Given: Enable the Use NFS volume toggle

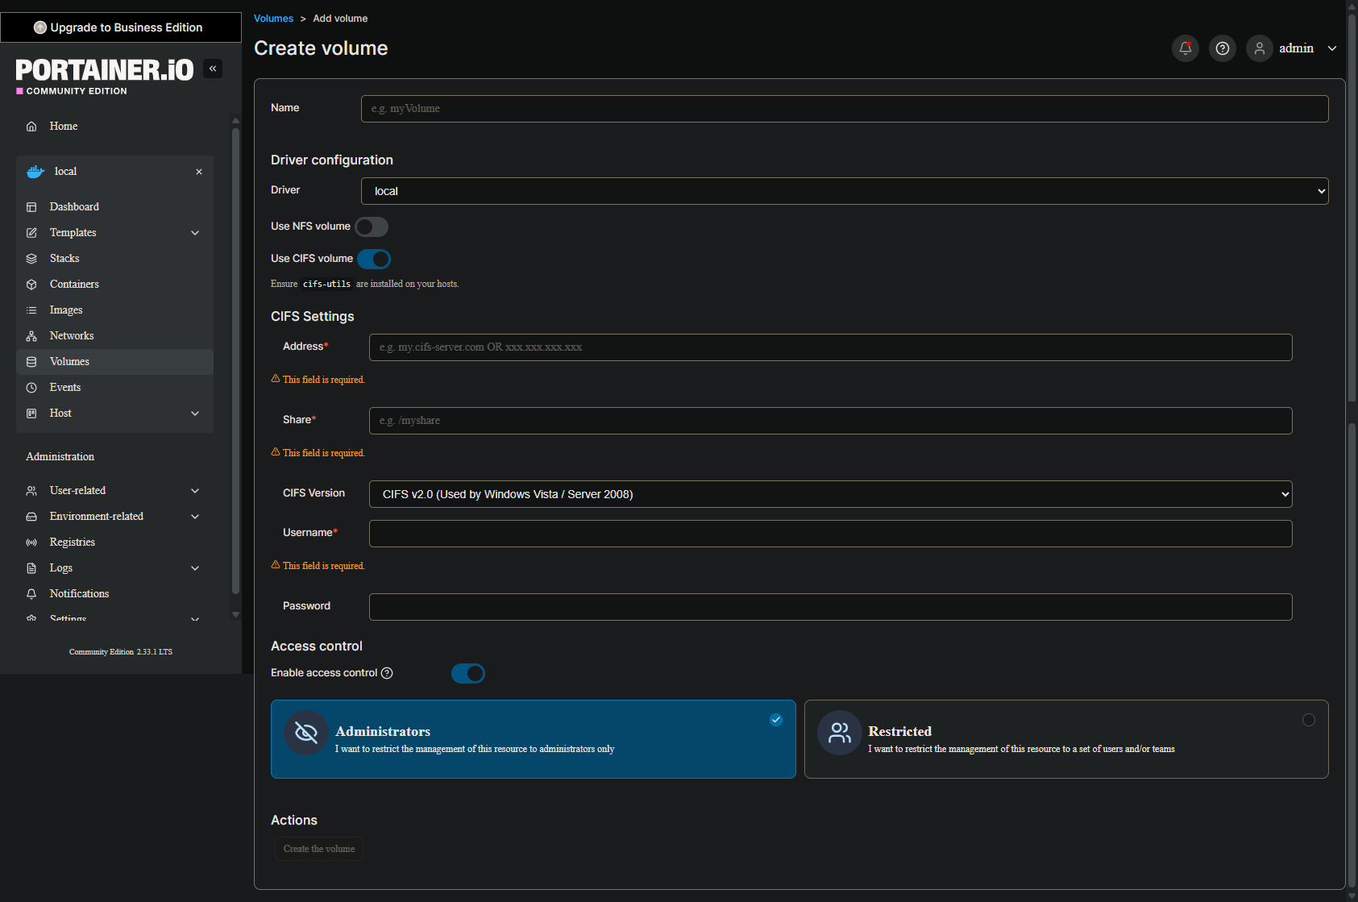Looking at the screenshot, I should click(x=372, y=227).
